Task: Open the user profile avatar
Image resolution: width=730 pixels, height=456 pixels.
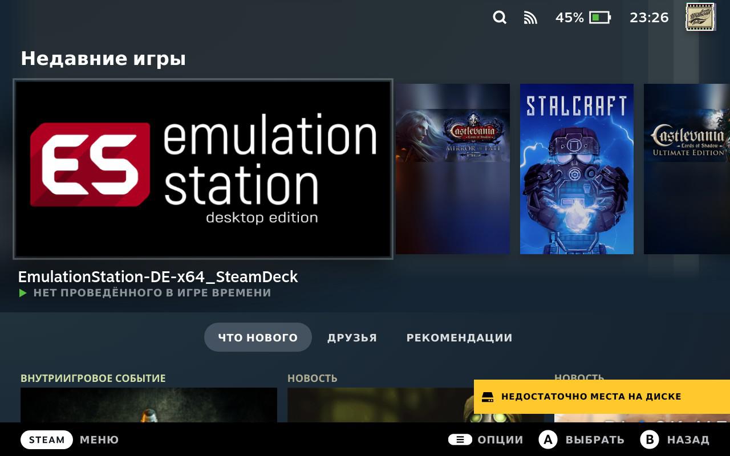Action: coord(700,17)
